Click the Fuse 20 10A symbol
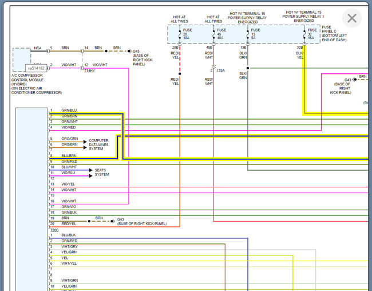This screenshot has height=291, width=372. (181, 34)
